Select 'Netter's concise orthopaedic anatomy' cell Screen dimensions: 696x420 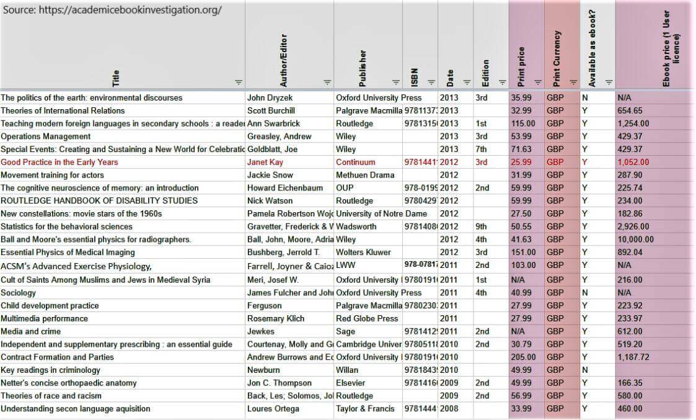coord(123,383)
